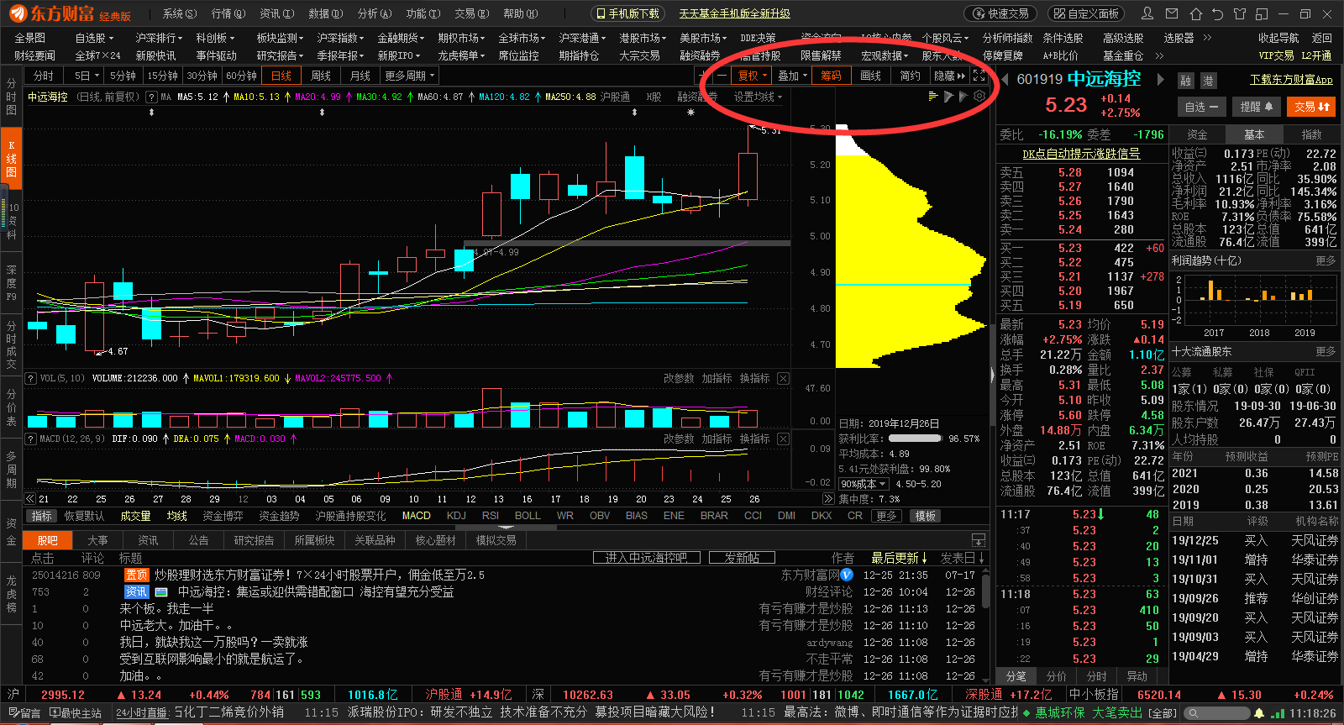This screenshot has width=1344, height=725.
Task: Click 自选 to remove from watchlist
Action: pyautogui.click(x=1201, y=107)
